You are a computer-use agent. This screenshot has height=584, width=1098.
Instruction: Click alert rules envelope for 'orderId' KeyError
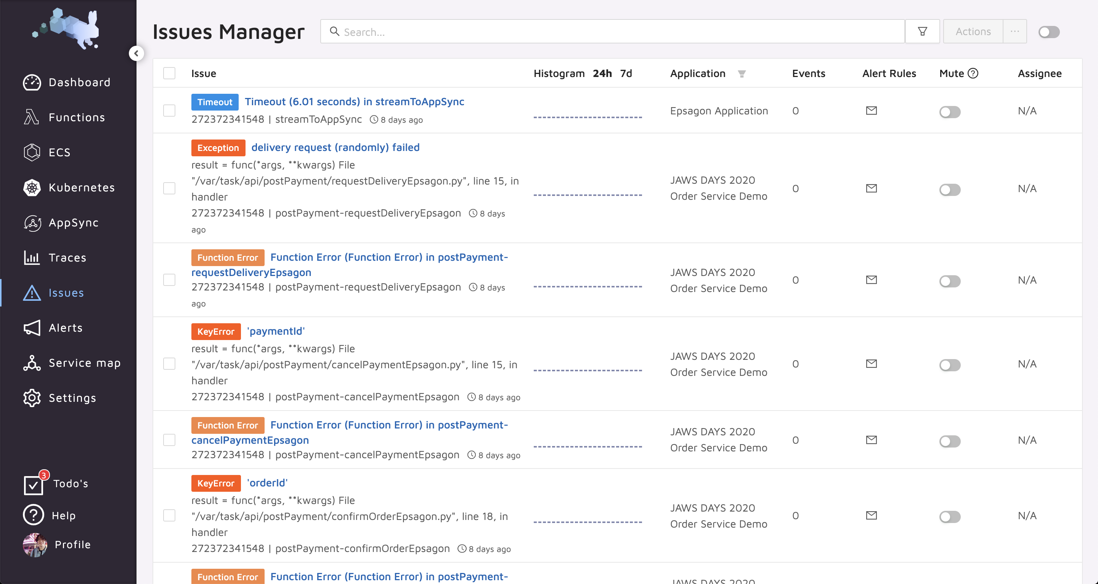point(871,515)
